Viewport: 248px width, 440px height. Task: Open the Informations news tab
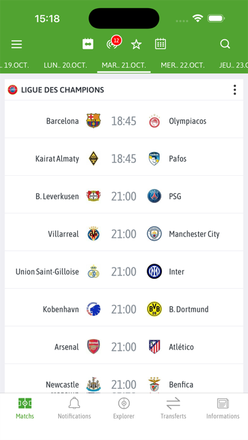tap(223, 408)
